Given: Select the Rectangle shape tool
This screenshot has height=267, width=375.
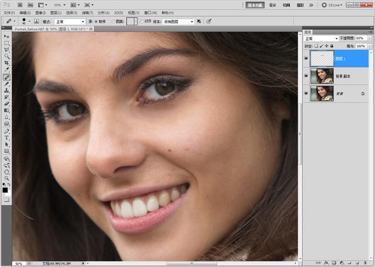Looking at the screenshot, I should pos(6,151).
